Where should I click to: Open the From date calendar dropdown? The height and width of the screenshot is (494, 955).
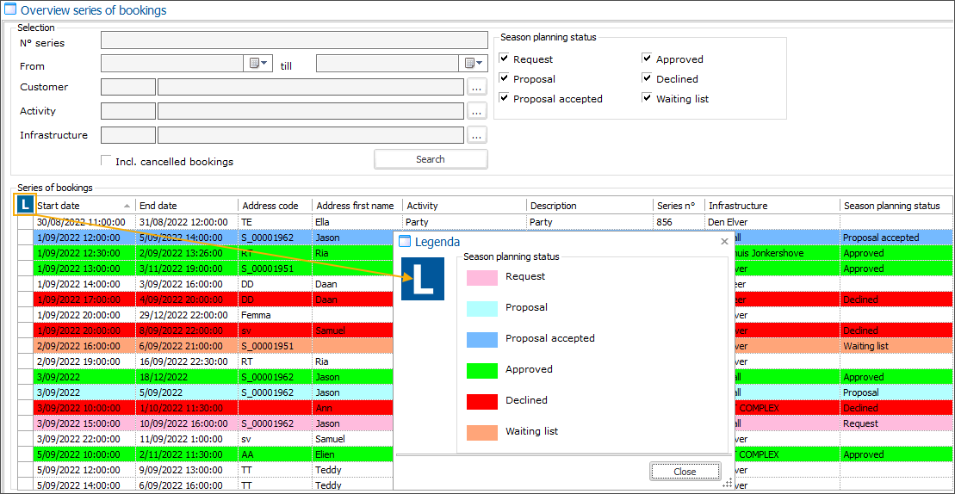(259, 64)
